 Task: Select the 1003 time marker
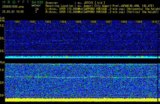tap(48, 22)
